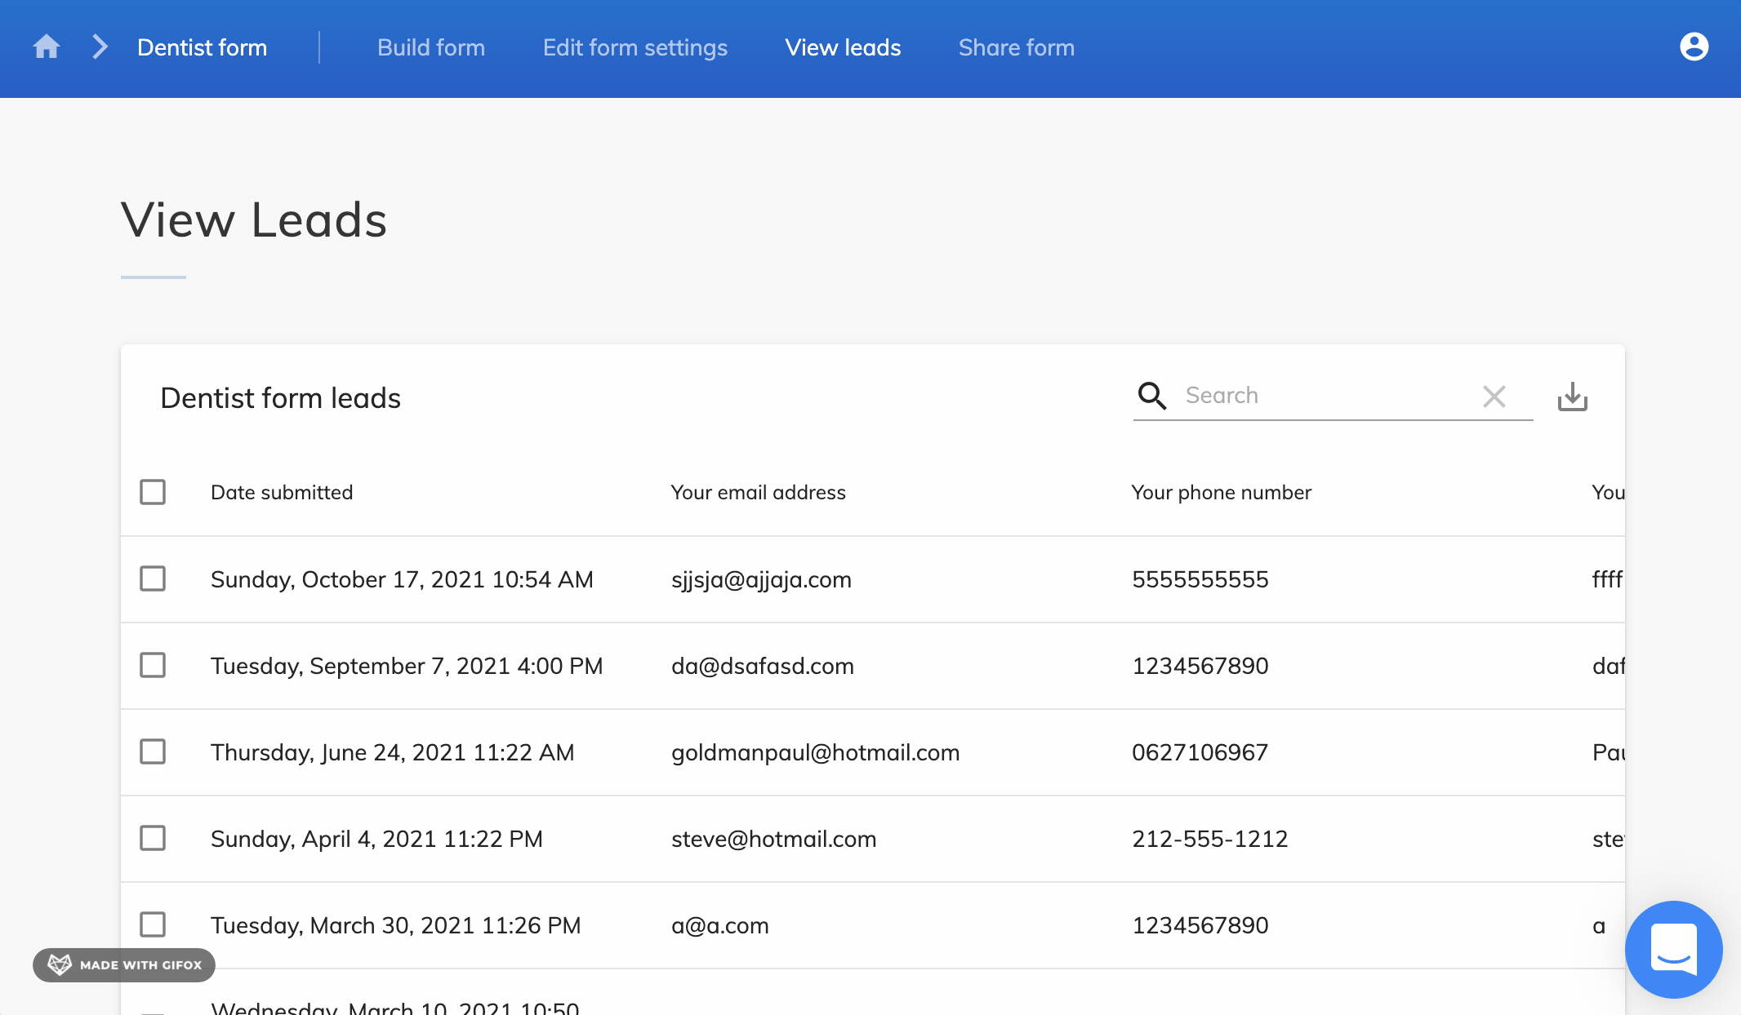The width and height of the screenshot is (1741, 1015).
Task: Click phone number 0627106967
Action: coord(1200,752)
